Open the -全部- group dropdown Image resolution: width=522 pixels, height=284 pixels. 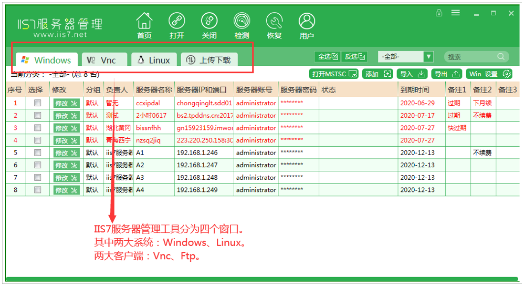pos(405,57)
